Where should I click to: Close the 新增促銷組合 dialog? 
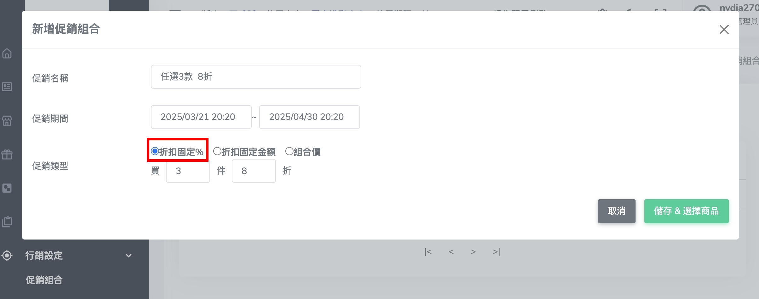[x=724, y=30]
